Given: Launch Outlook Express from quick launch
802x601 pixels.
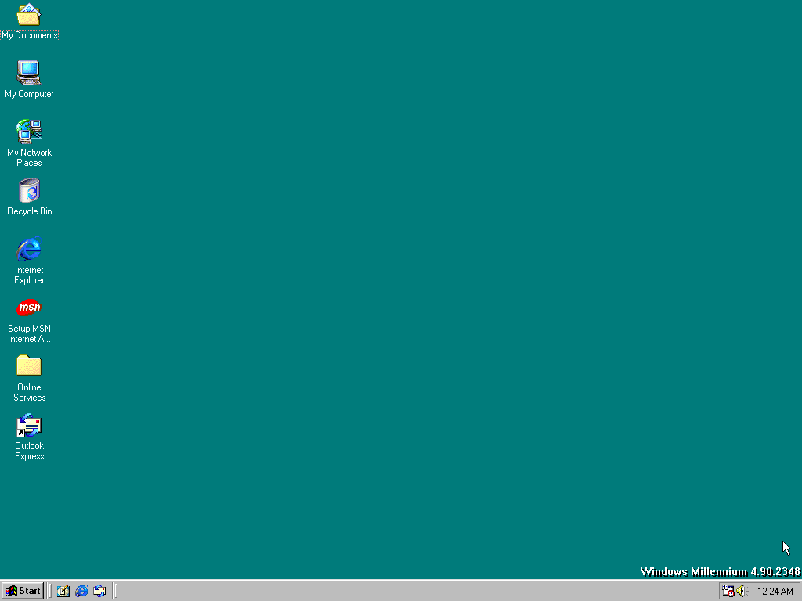Looking at the screenshot, I should coord(99,592).
